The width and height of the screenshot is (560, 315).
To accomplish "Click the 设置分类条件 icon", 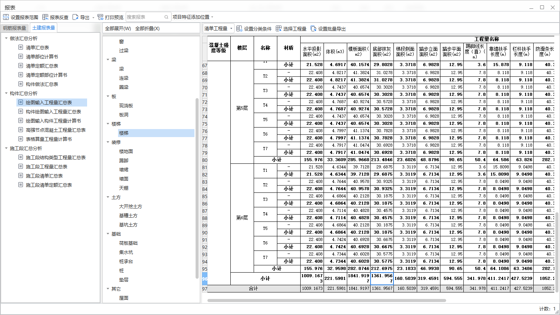I will [239, 29].
